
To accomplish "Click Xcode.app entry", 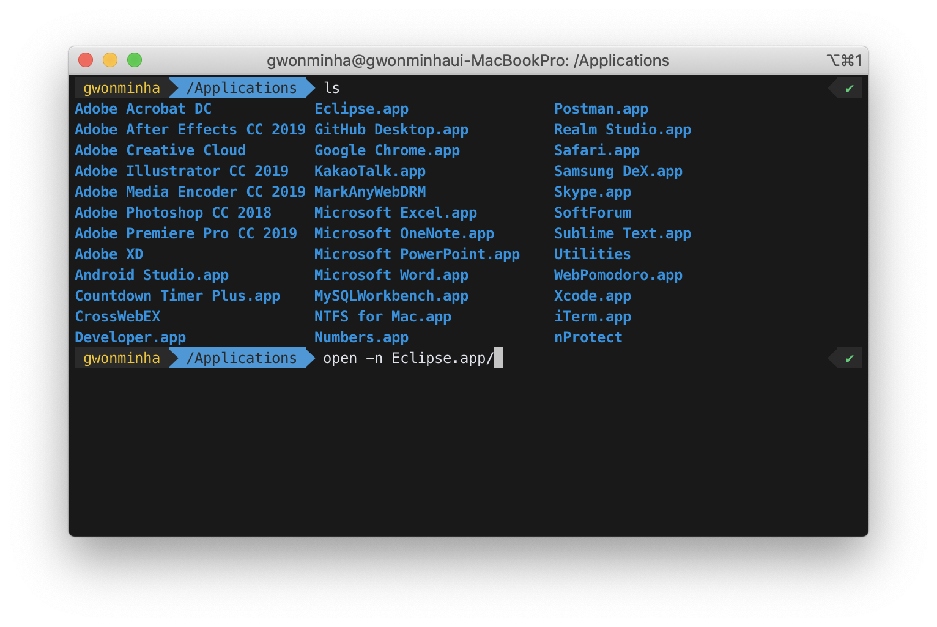I will coord(593,296).
